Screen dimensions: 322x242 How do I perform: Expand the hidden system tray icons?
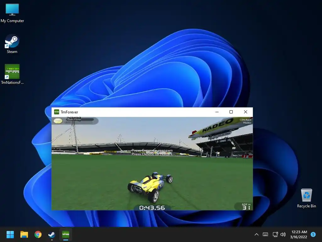click(257, 234)
